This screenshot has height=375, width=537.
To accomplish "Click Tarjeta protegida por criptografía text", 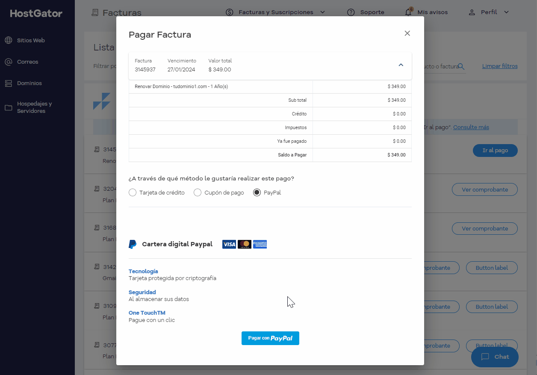I will pos(172,278).
